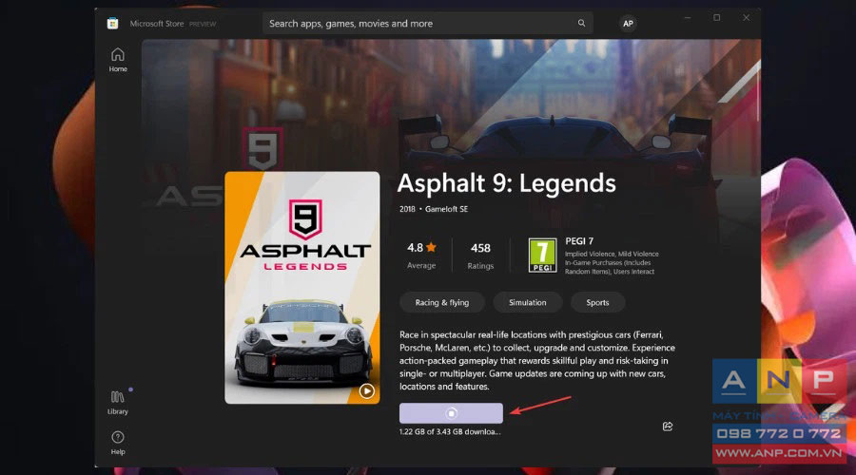Open the Gameloft SE publisher link
This screenshot has height=475, width=856.
tap(446, 209)
